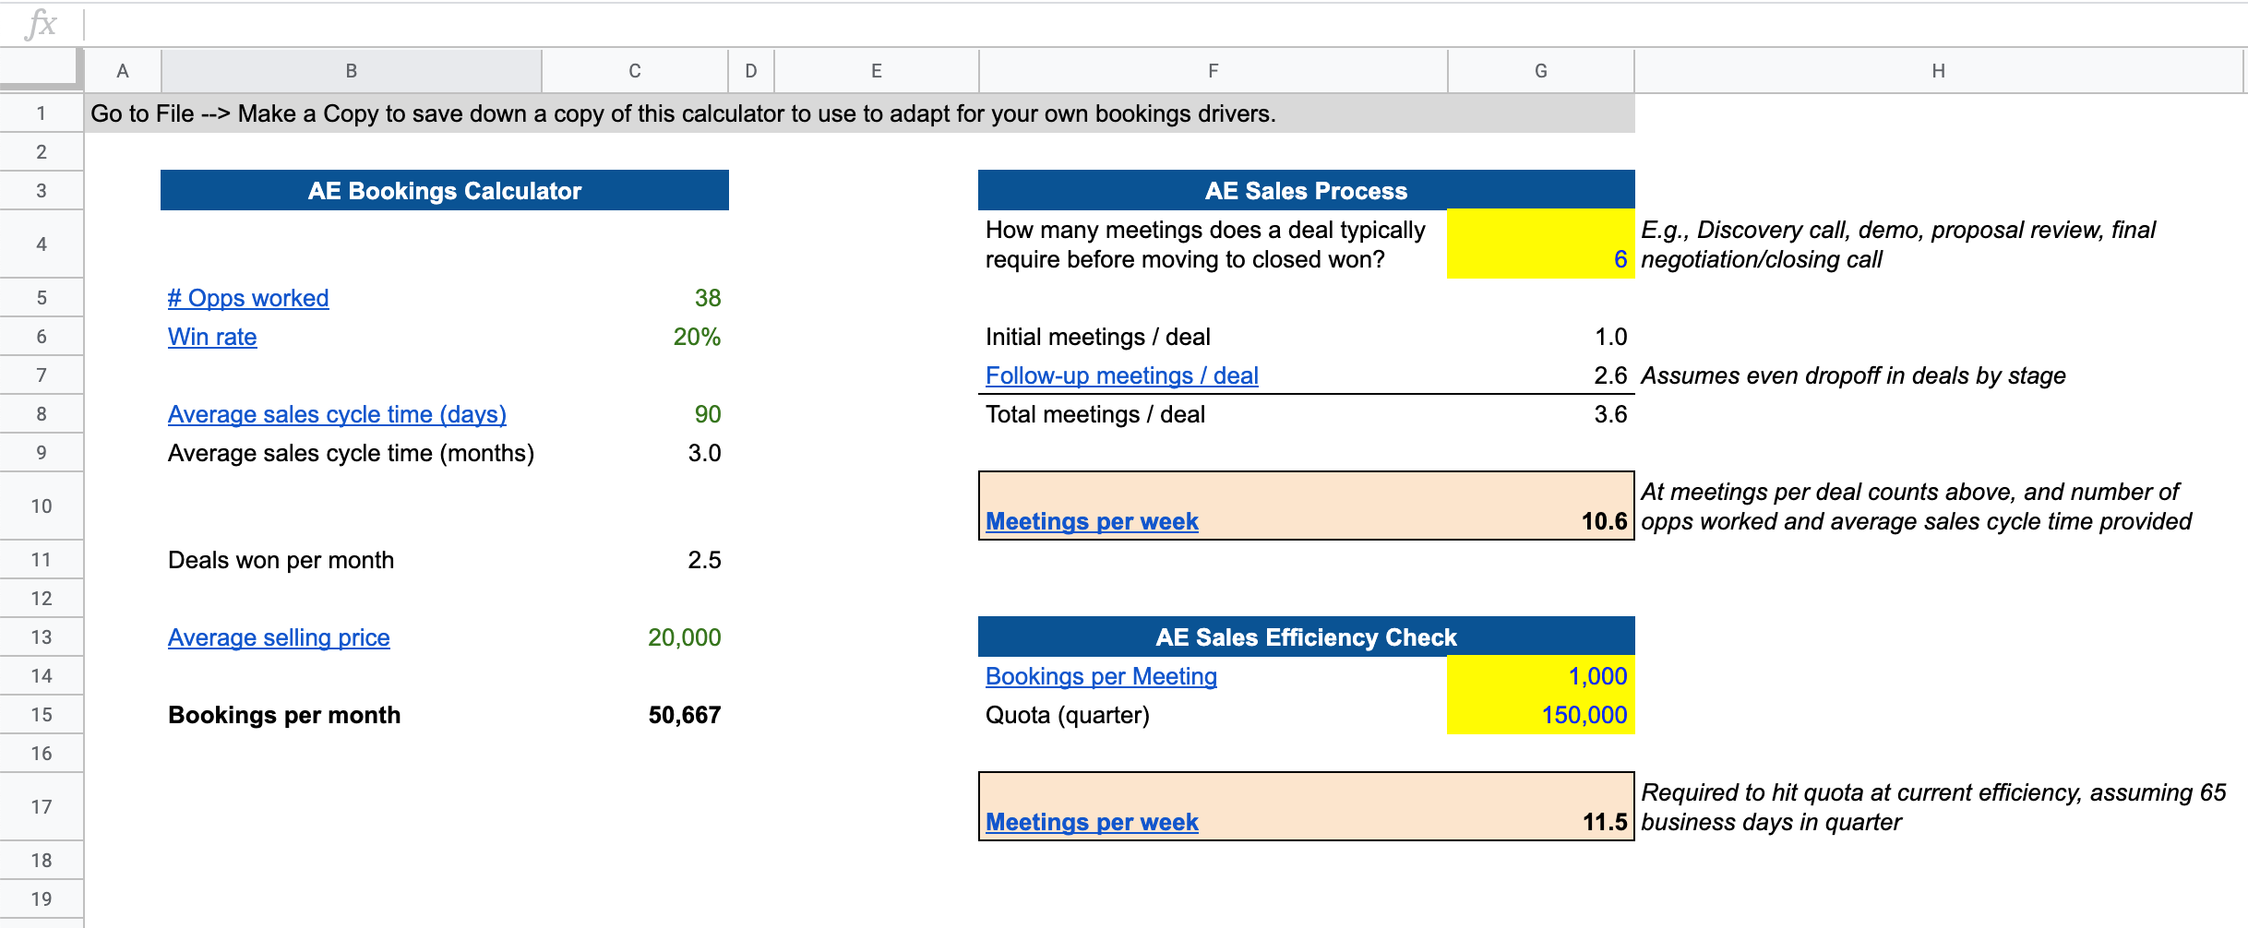Select row 4 header
Viewport: 2248px width, 928px height.
point(42,244)
